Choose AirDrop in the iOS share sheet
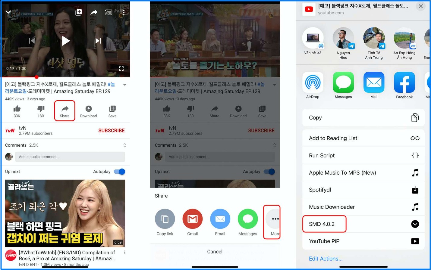Image resolution: width=431 pixels, height=270 pixels. coord(313,82)
